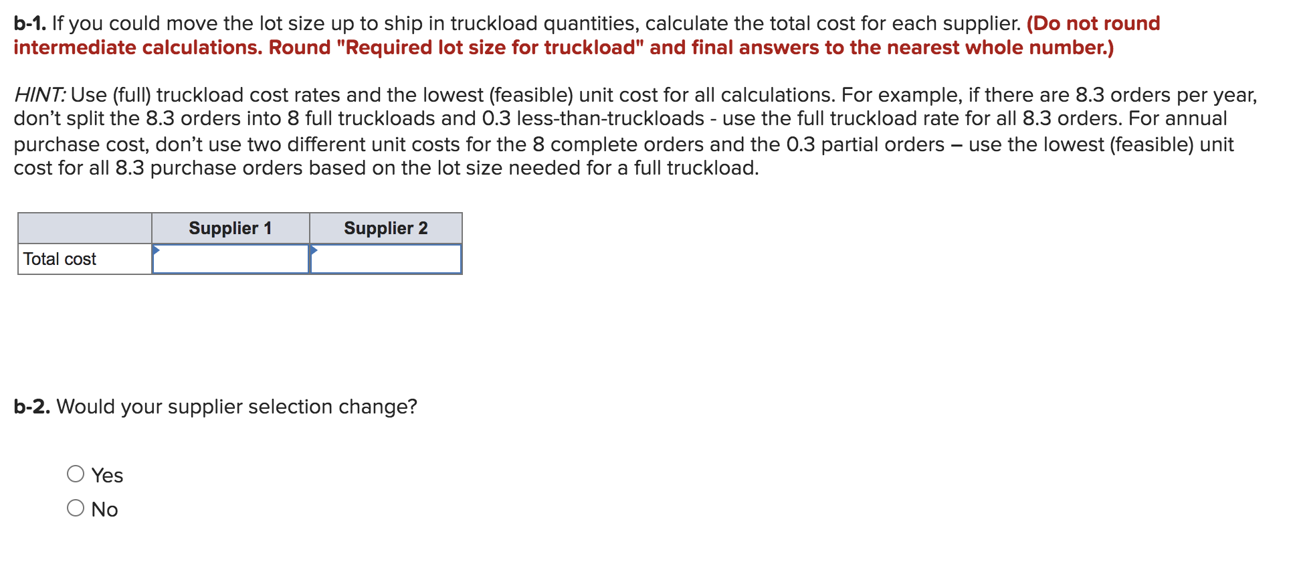Click the Yes answer label text

coord(107,475)
